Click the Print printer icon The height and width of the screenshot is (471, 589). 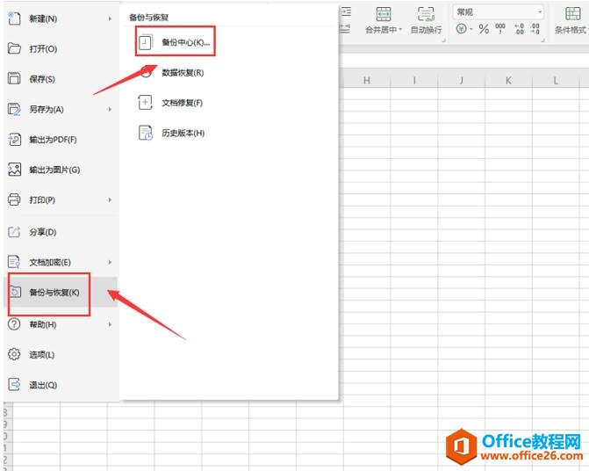(14, 199)
